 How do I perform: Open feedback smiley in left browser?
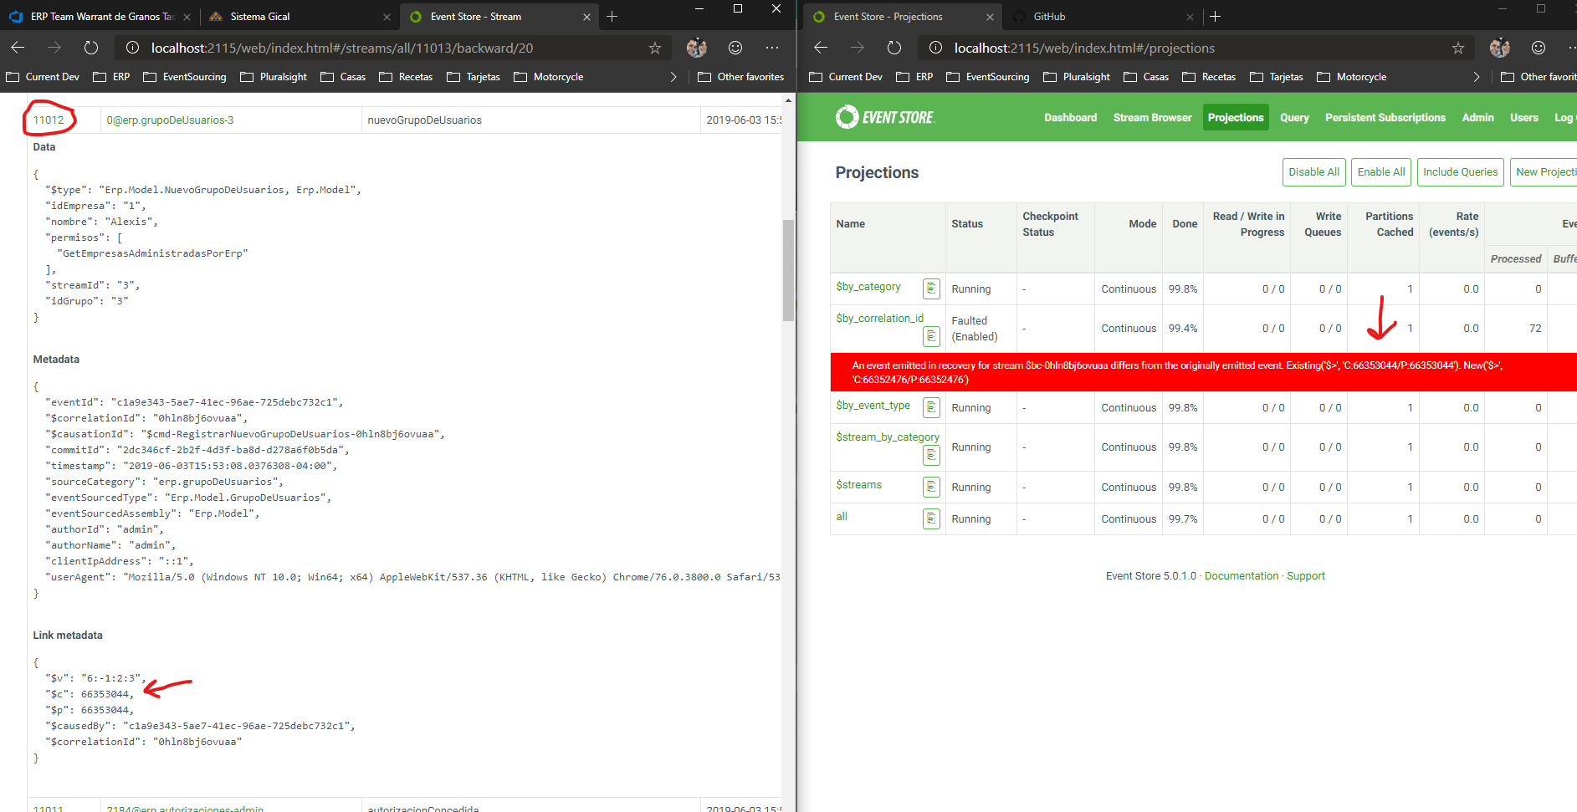coord(735,48)
